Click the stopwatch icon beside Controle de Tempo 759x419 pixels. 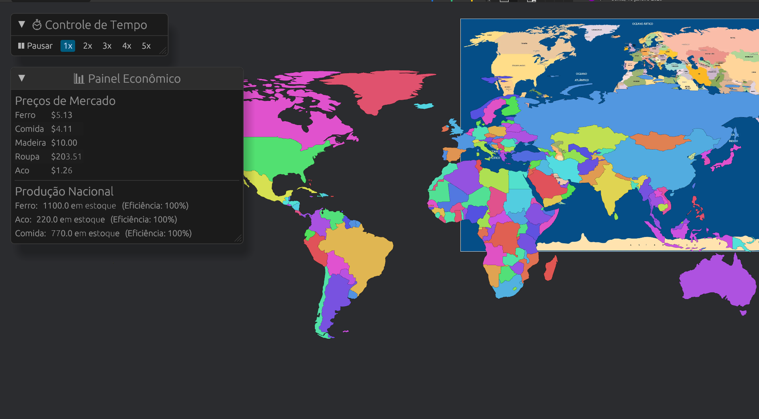coord(37,25)
